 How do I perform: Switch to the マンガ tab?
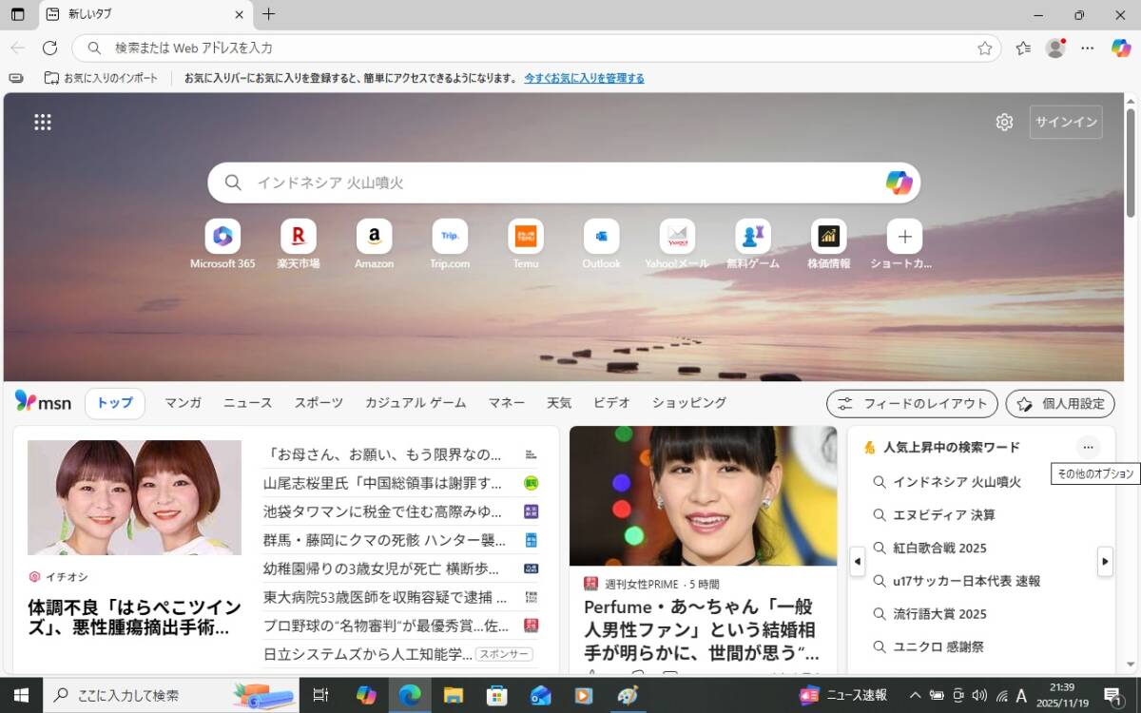pos(183,403)
